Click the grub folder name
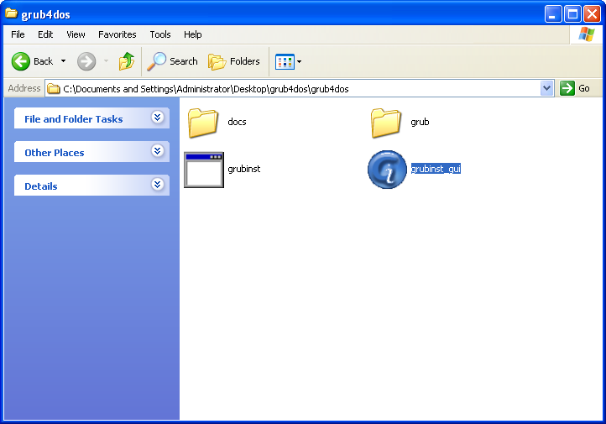606x424 pixels. (x=420, y=122)
